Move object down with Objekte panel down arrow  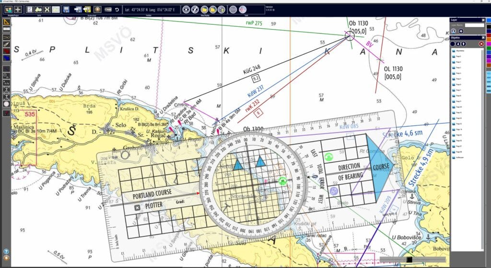(x=458, y=44)
